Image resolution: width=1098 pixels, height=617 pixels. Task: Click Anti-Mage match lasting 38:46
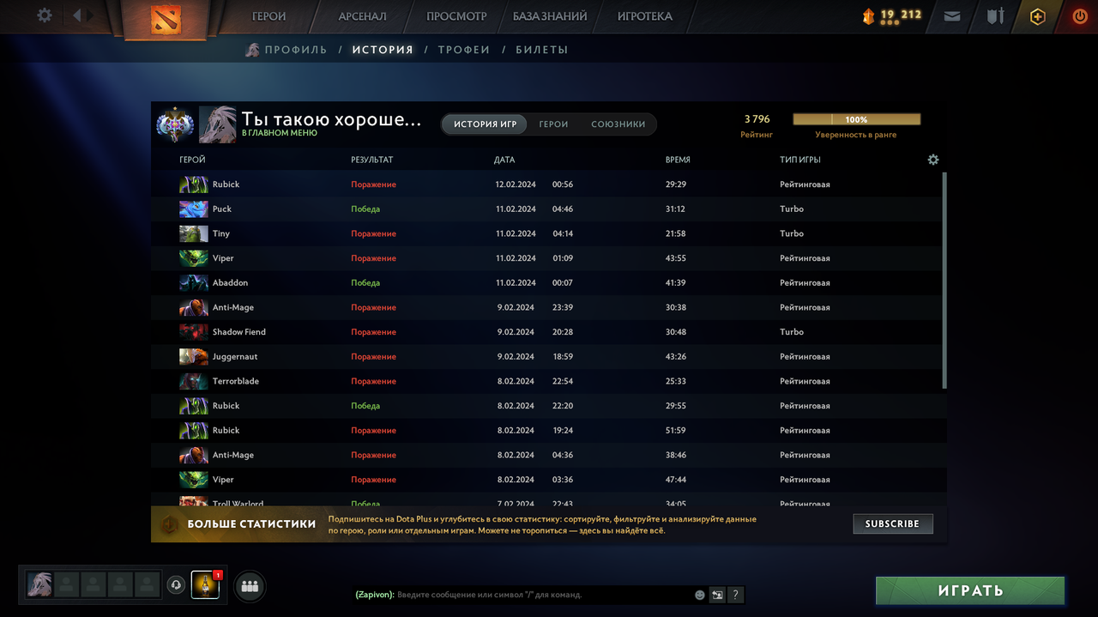549,455
